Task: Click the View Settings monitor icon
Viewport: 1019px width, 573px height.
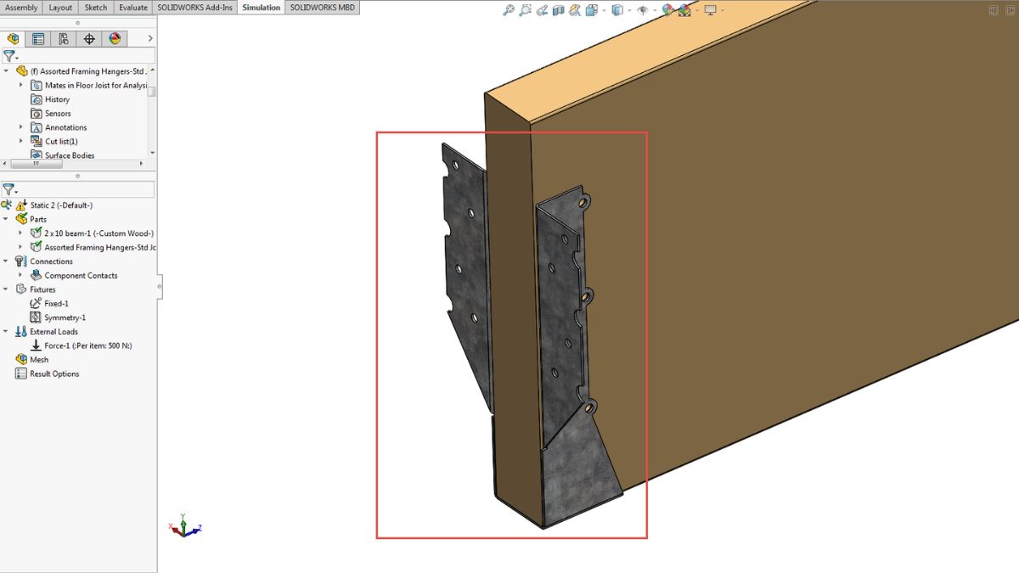Action: (710, 10)
